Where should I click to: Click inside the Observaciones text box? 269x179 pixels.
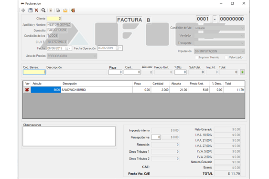click(x=69, y=137)
